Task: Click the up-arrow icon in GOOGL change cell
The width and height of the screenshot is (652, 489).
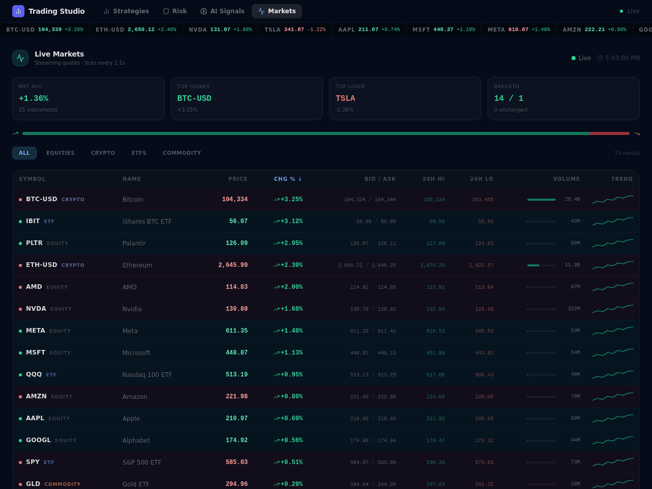Action: (x=277, y=441)
